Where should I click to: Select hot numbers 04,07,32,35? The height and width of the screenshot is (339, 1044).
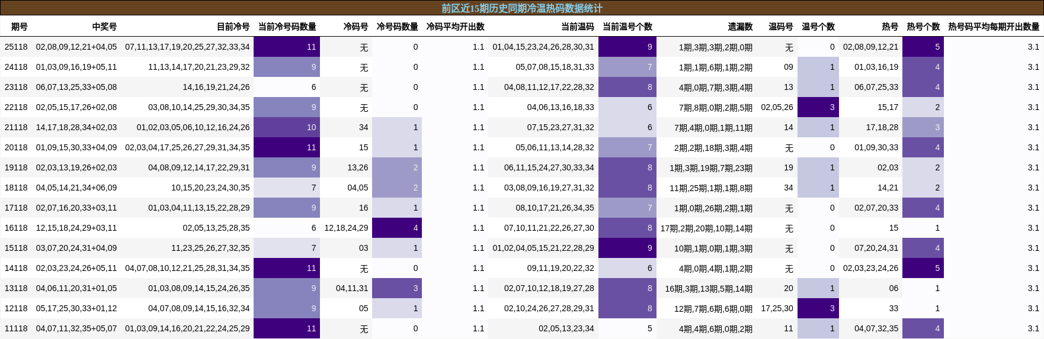point(876,328)
